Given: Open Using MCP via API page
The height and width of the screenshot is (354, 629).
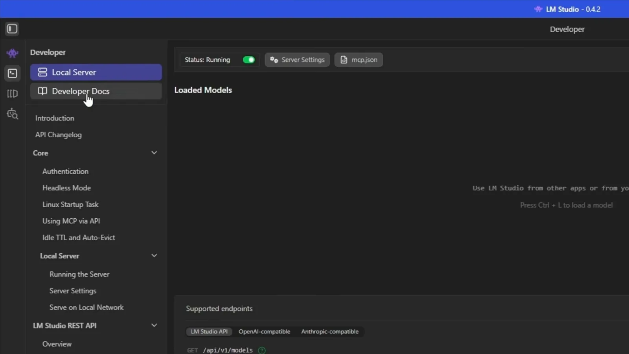Looking at the screenshot, I should tap(71, 221).
